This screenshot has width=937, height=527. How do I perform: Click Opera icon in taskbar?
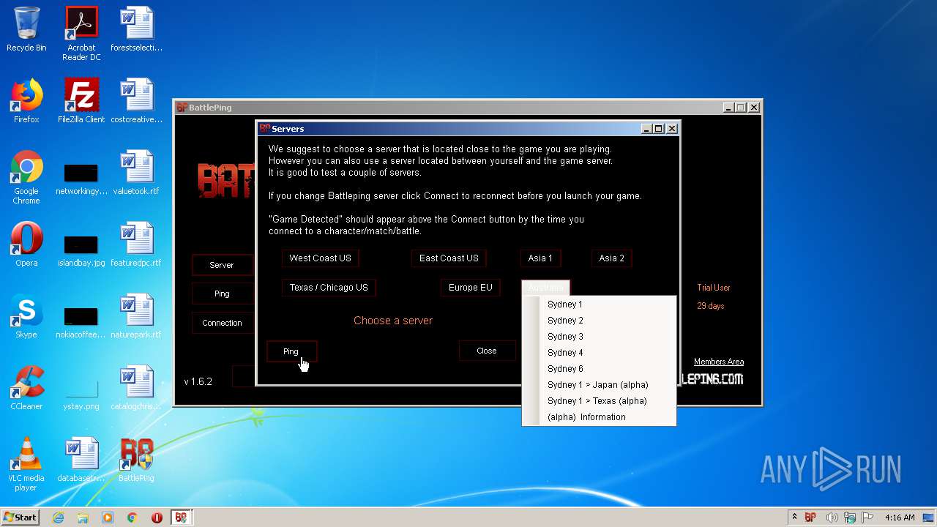tap(157, 517)
